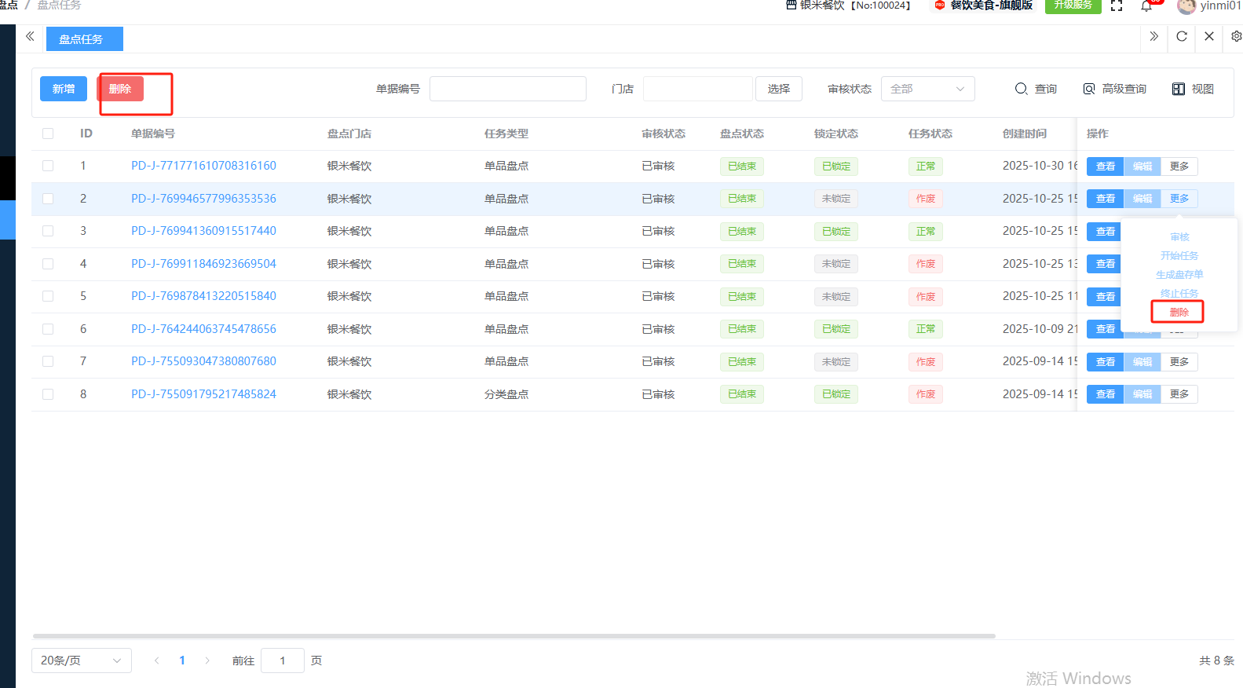Click the horizontal scrollbar below the table
Image resolution: width=1243 pixels, height=688 pixels.
tap(514, 635)
